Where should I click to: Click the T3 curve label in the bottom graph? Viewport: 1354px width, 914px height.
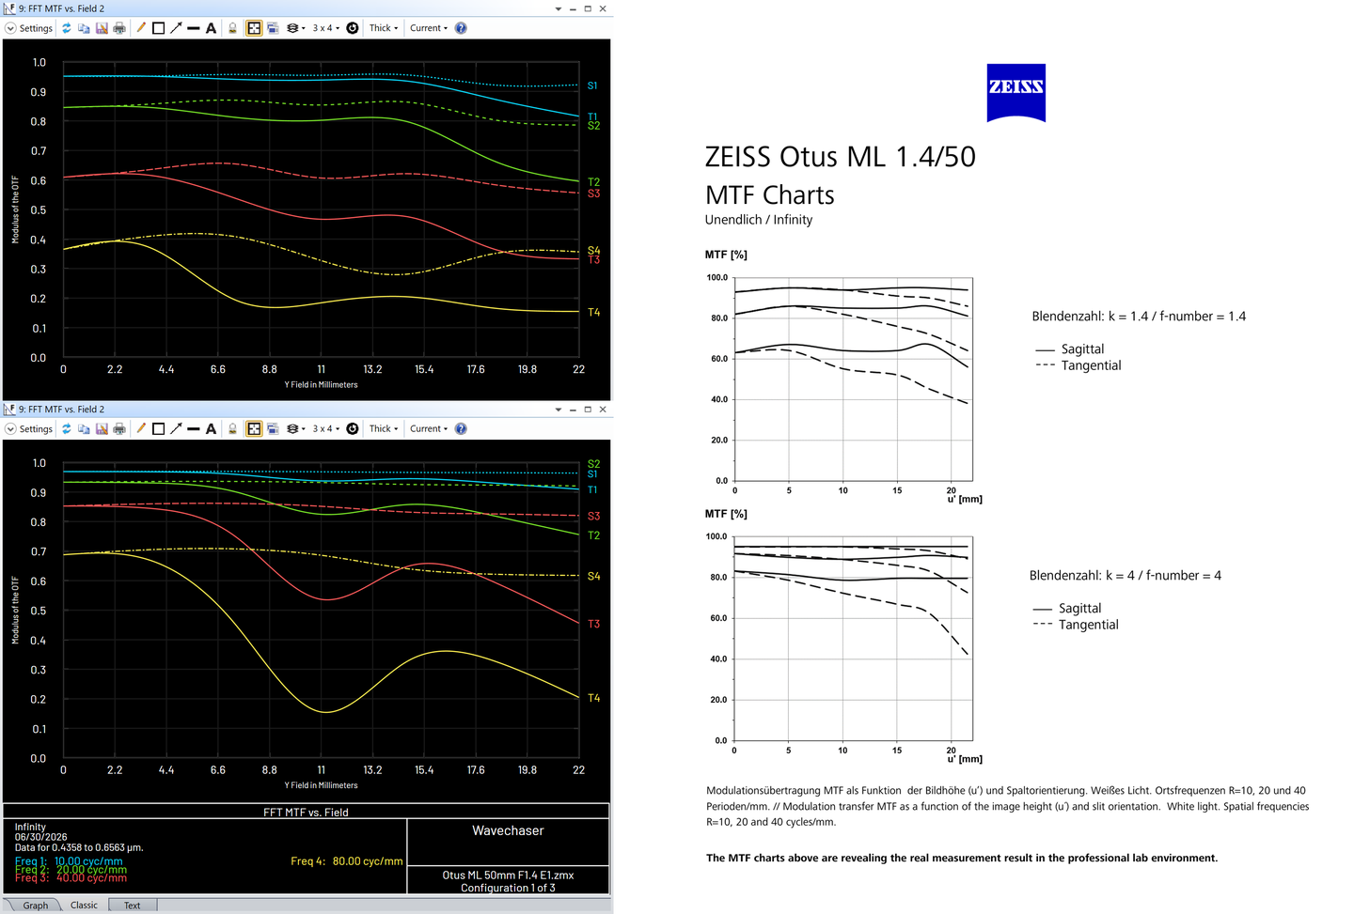click(594, 624)
